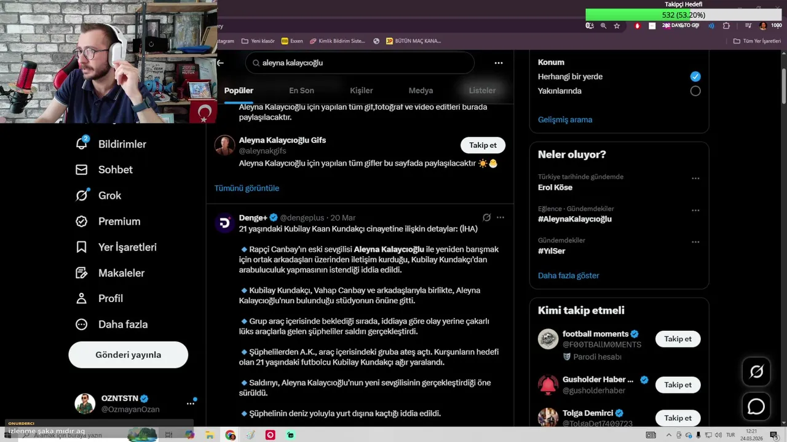
Task: Open search options three-dot menu
Action: coord(499,63)
